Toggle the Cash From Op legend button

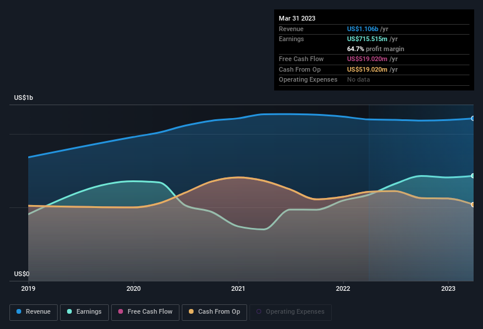point(214,312)
